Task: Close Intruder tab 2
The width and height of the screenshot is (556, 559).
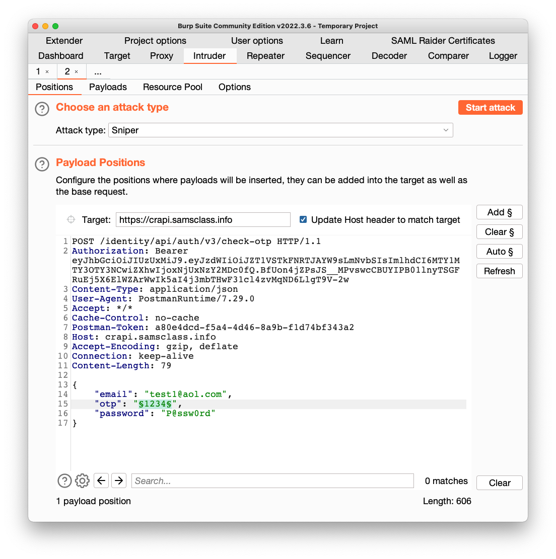Action: click(x=77, y=71)
